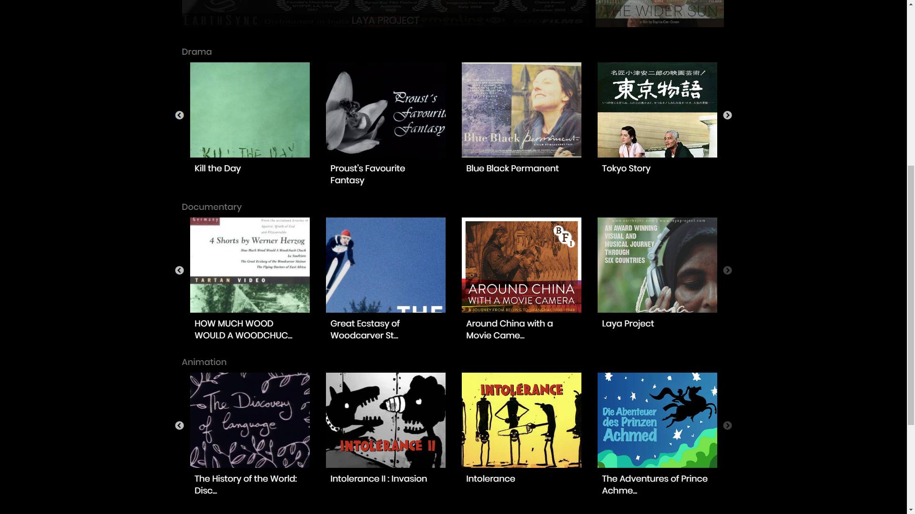
Task: Open Die Abenteuer des Prinzen Achmed poster
Action: coord(657,420)
